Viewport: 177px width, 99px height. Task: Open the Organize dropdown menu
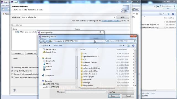pyautogui.click(x=46, y=46)
